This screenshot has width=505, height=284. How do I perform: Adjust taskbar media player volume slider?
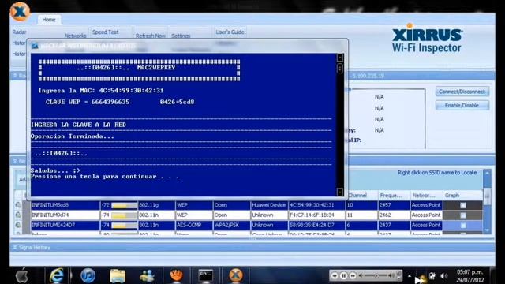click(377, 275)
